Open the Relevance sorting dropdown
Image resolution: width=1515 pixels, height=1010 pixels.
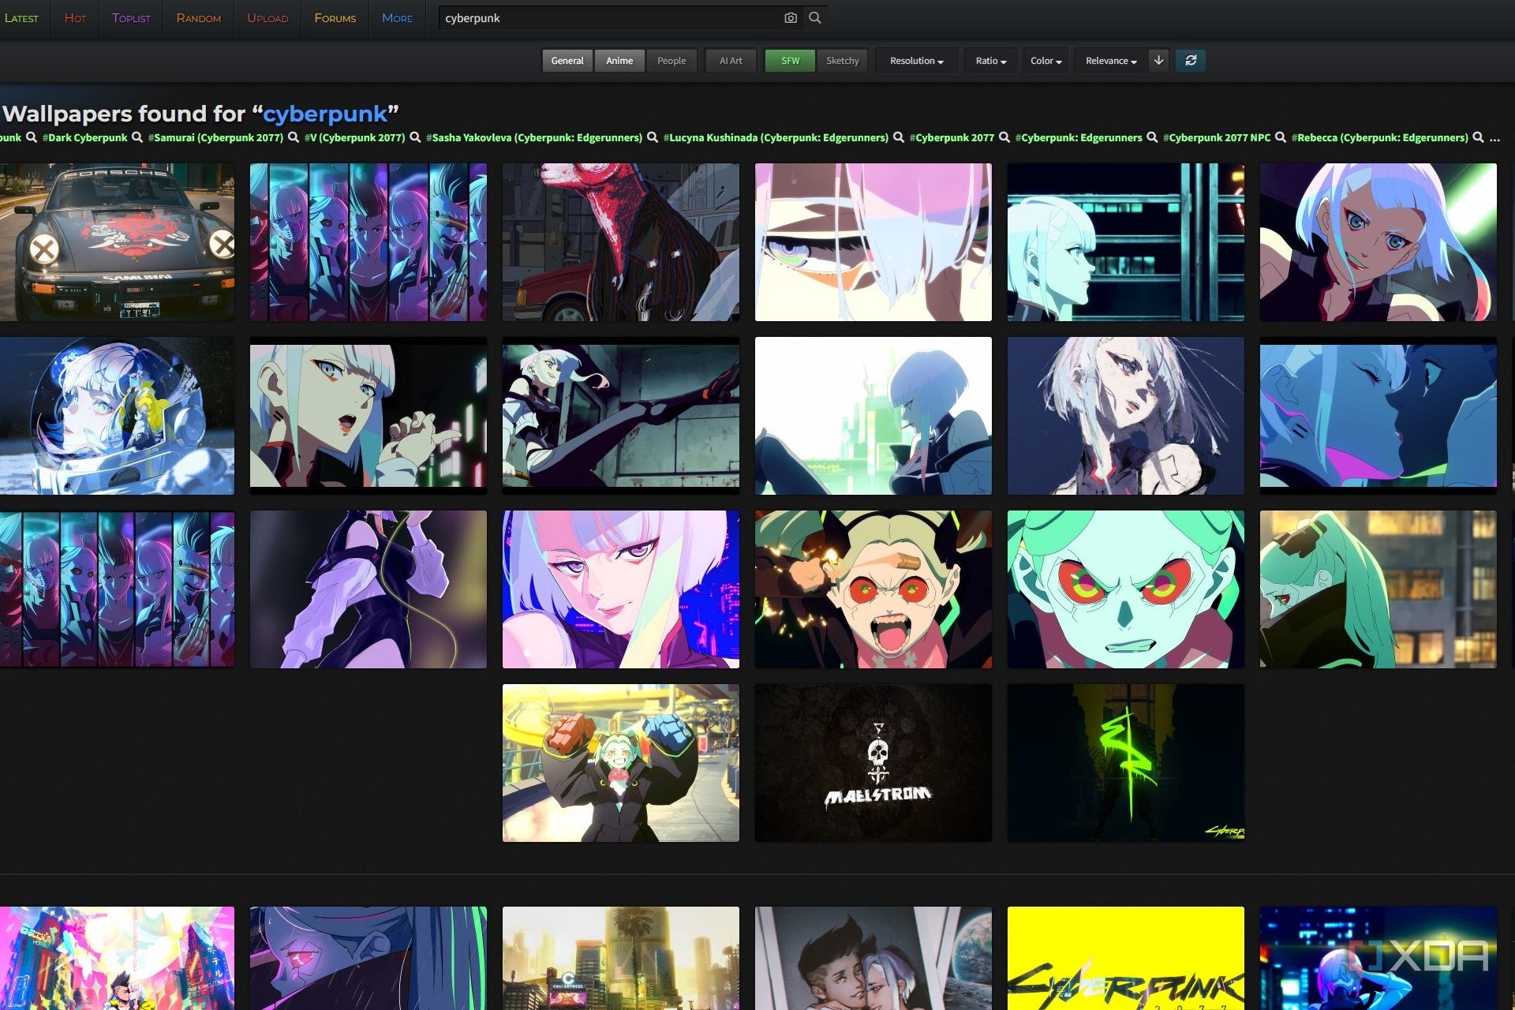[1111, 61]
